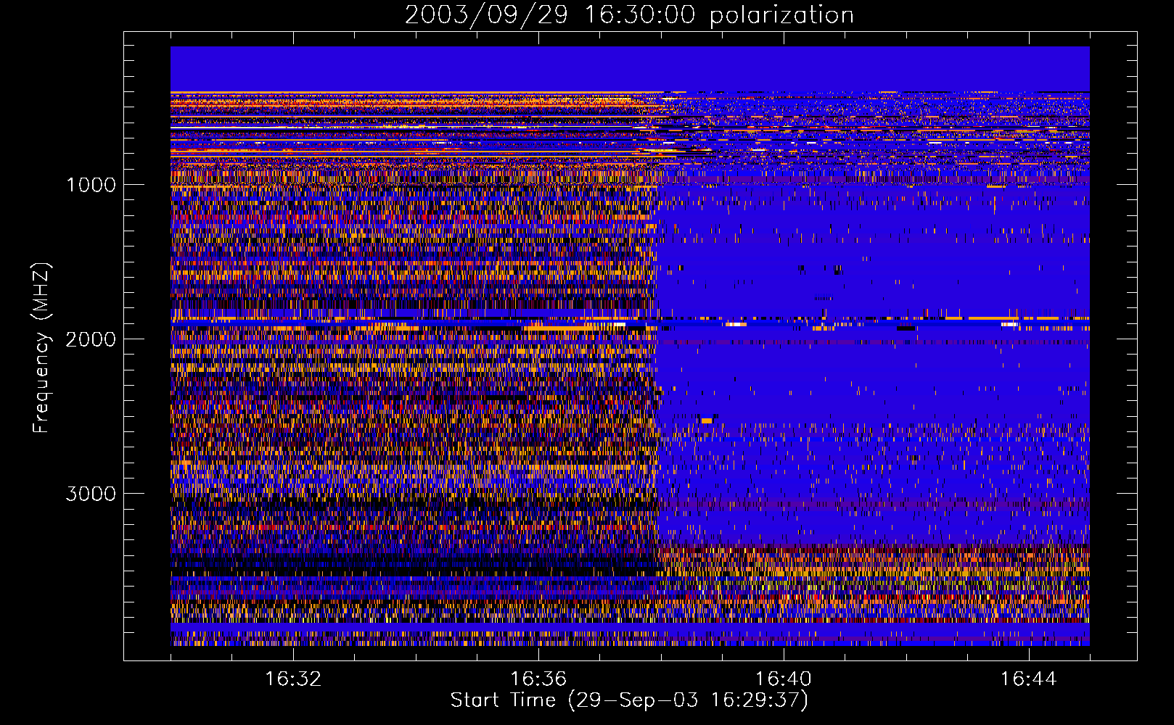Click the 16:36 time tick label

pyautogui.click(x=538, y=679)
